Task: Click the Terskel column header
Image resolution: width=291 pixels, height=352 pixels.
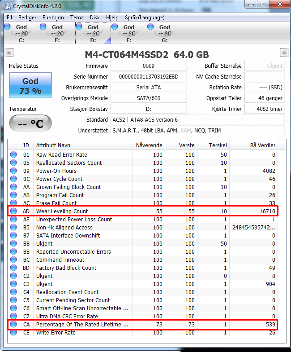Action: (x=213, y=145)
